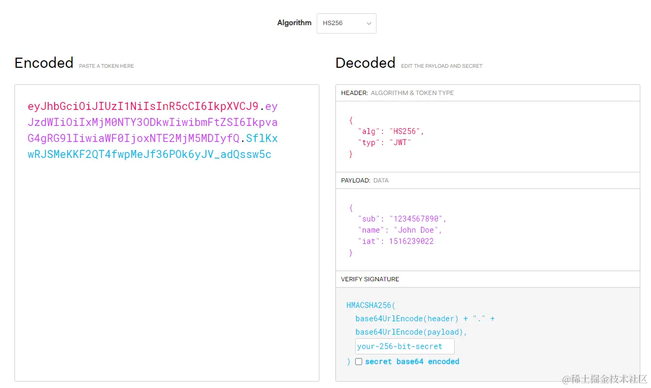Click the "secret base64 encoded" label text
Viewport: 651px width, 388px height.
(x=412, y=361)
